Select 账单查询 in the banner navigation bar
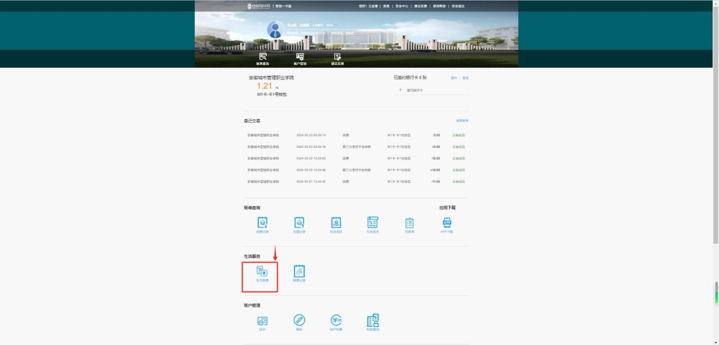The image size is (719, 345). [x=263, y=59]
